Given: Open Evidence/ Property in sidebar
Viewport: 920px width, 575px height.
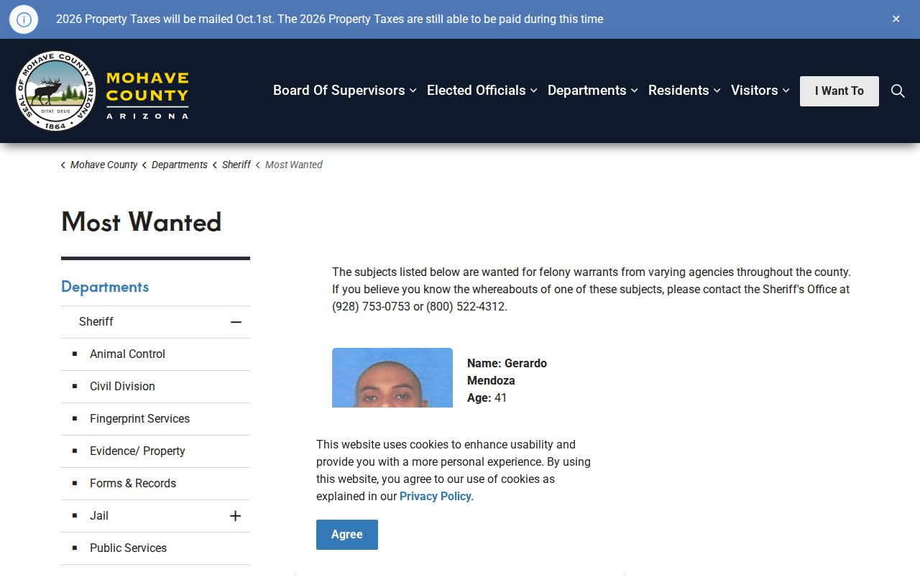Looking at the screenshot, I should coord(137,451).
